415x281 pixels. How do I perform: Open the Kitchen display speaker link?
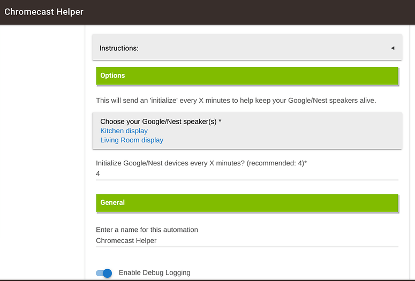pos(124,131)
